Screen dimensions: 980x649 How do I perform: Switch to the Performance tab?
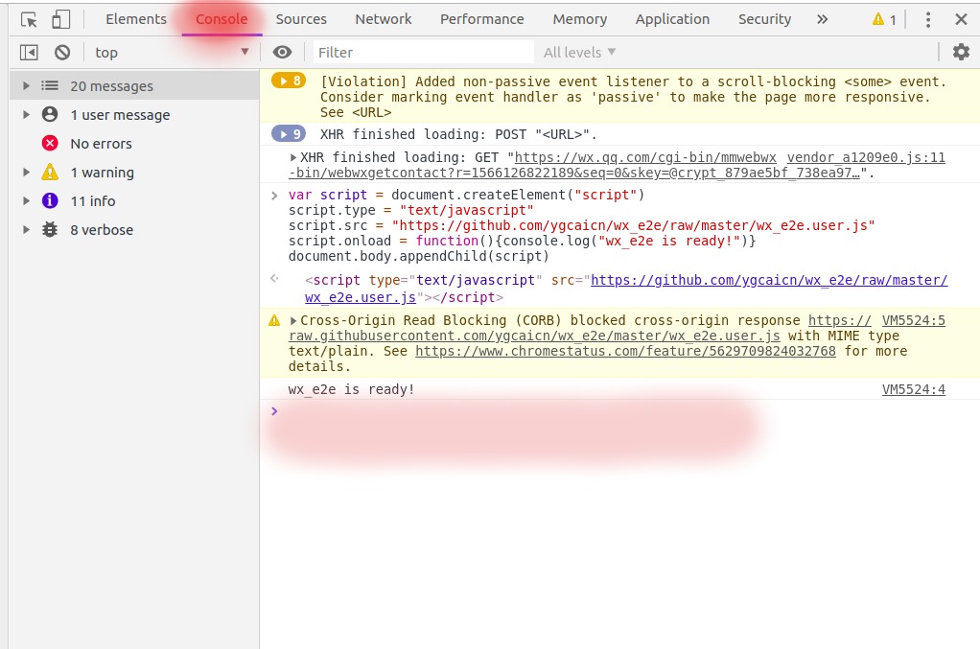[482, 19]
